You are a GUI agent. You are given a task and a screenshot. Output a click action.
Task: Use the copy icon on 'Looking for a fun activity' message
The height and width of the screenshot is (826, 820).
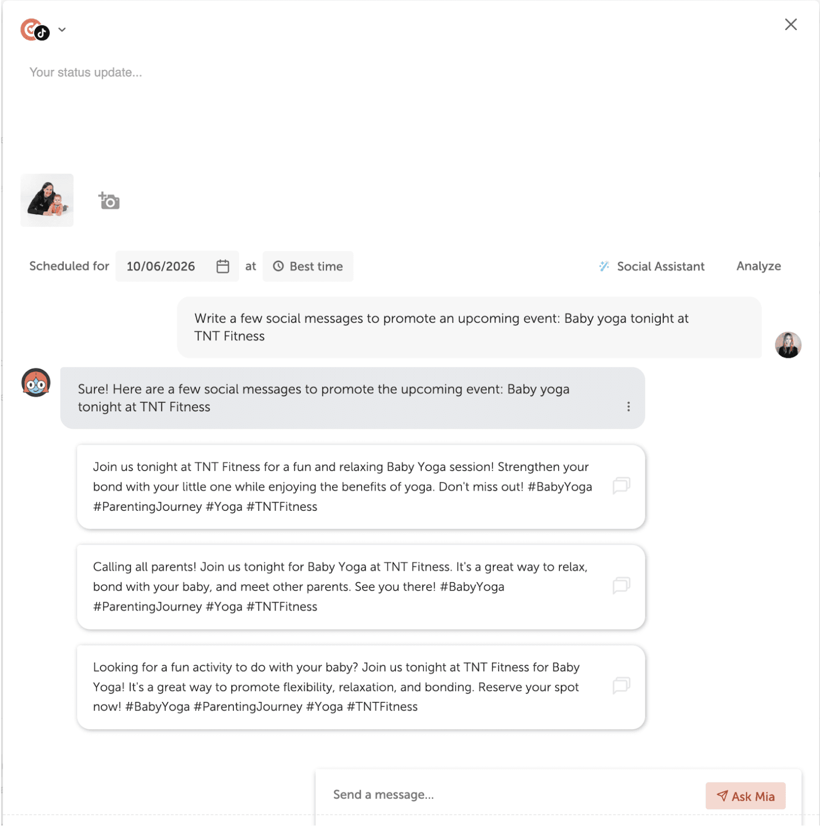click(x=621, y=685)
